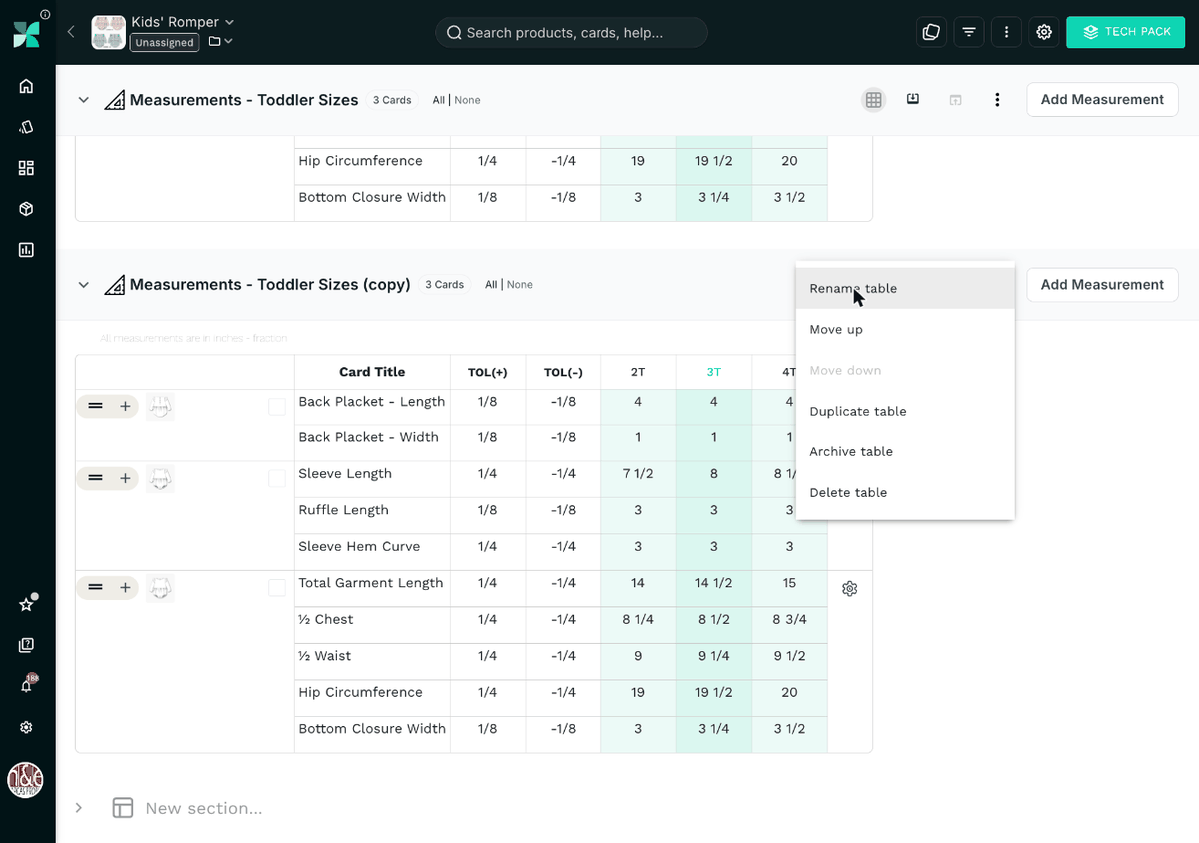The height and width of the screenshot is (843, 1199).
Task: Open romper thumbnail on Total Garment Length card
Action: tap(160, 588)
